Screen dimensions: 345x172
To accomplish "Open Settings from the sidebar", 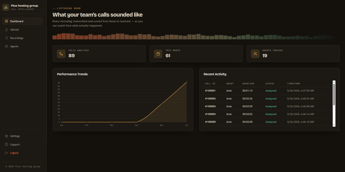I will 23,136.
